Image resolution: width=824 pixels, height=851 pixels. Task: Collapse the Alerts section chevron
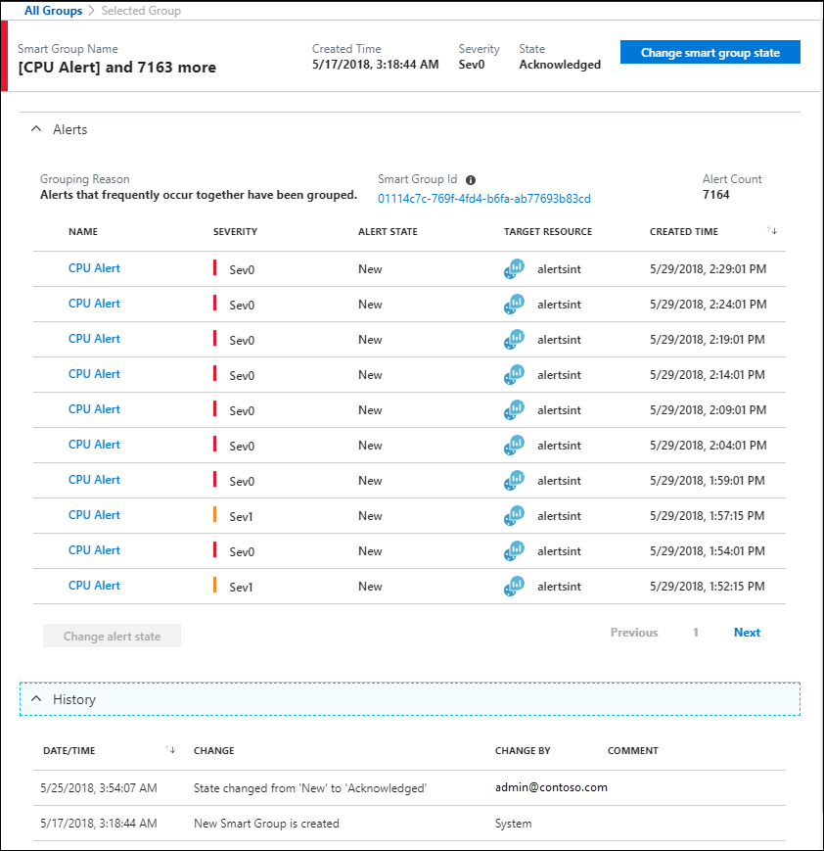tap(36, 129)
